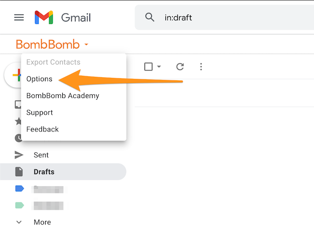The image size is (314, 231).
Task: Select Options from the BombBomb menu
Action: tap(39, 79)
